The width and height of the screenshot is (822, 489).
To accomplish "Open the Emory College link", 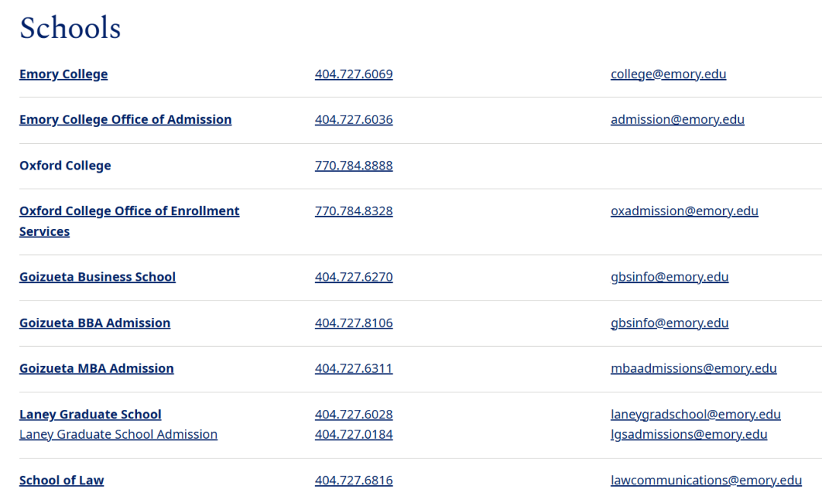I will pos(63,74).
